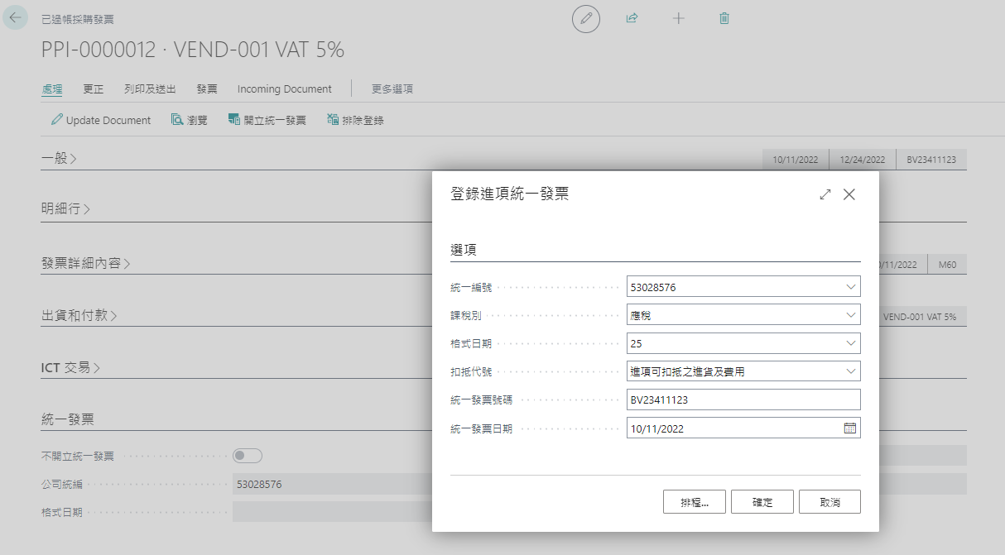Click the 已過帳採購發票 breadcrumb text
Image resolution: width=1005 pixels, height=555 pixels.
78,18
